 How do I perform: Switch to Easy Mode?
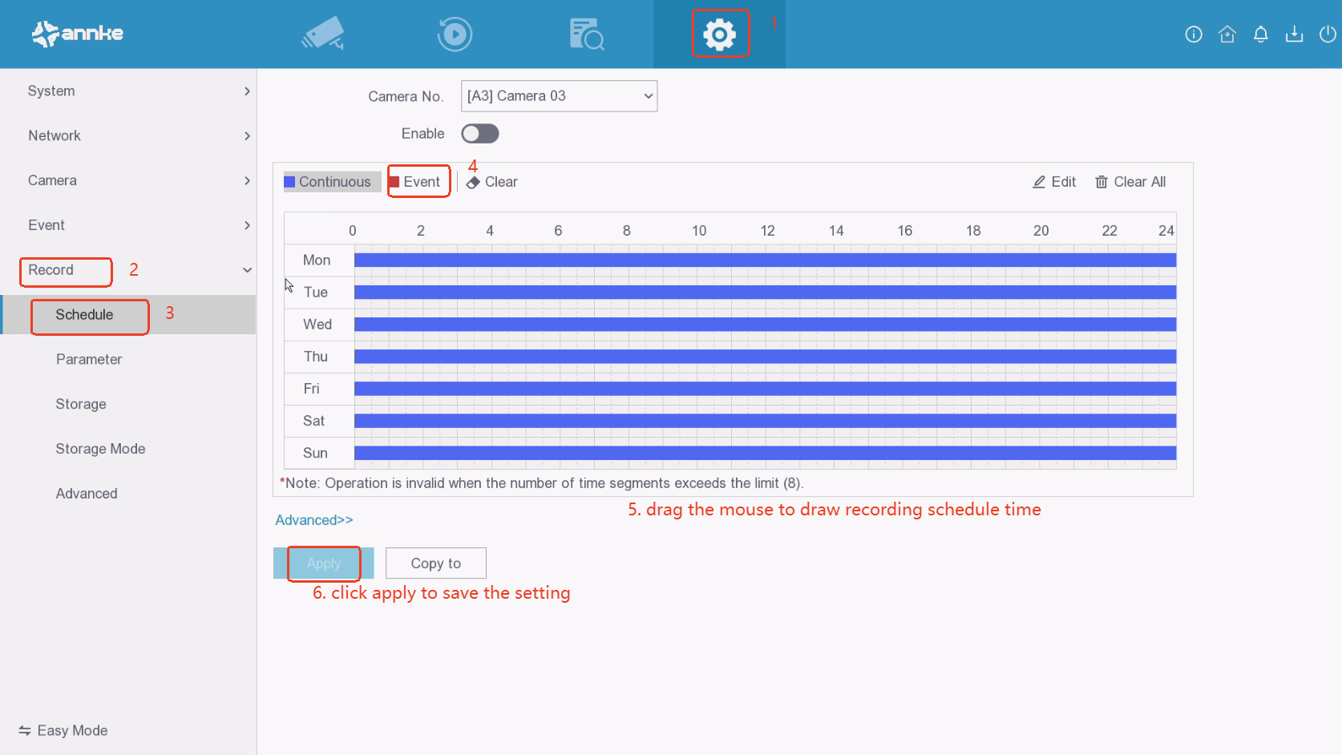pyautogui.click(x=63, y=730)
